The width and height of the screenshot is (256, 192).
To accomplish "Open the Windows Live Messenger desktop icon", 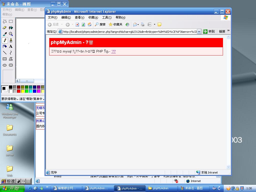I will click(10, 111).
